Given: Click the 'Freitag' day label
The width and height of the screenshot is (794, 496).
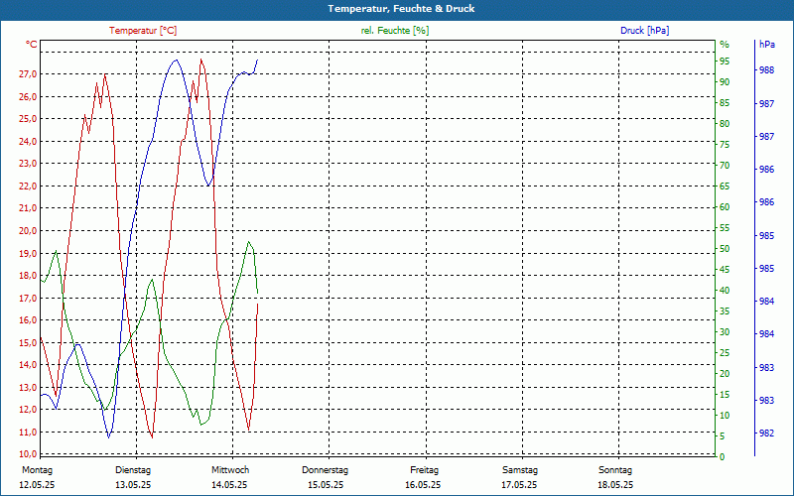Looking at the screenshot, I should 425,470.
